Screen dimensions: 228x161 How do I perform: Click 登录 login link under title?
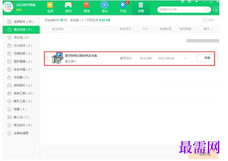[19, 10]
